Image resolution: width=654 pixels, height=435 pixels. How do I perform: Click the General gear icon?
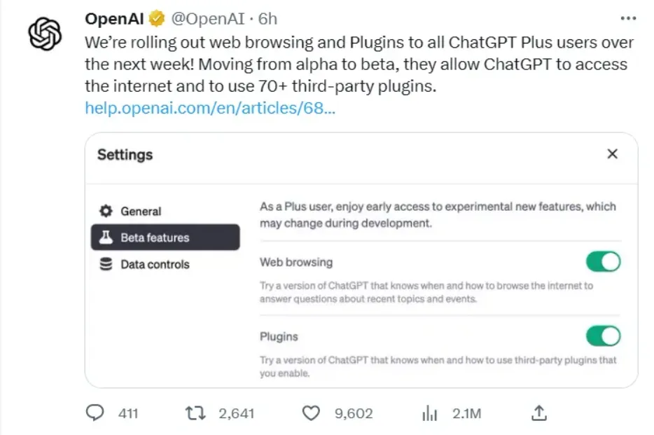(106, 211)
